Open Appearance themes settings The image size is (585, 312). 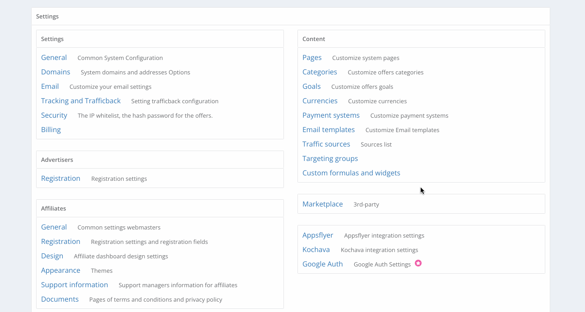60,271
